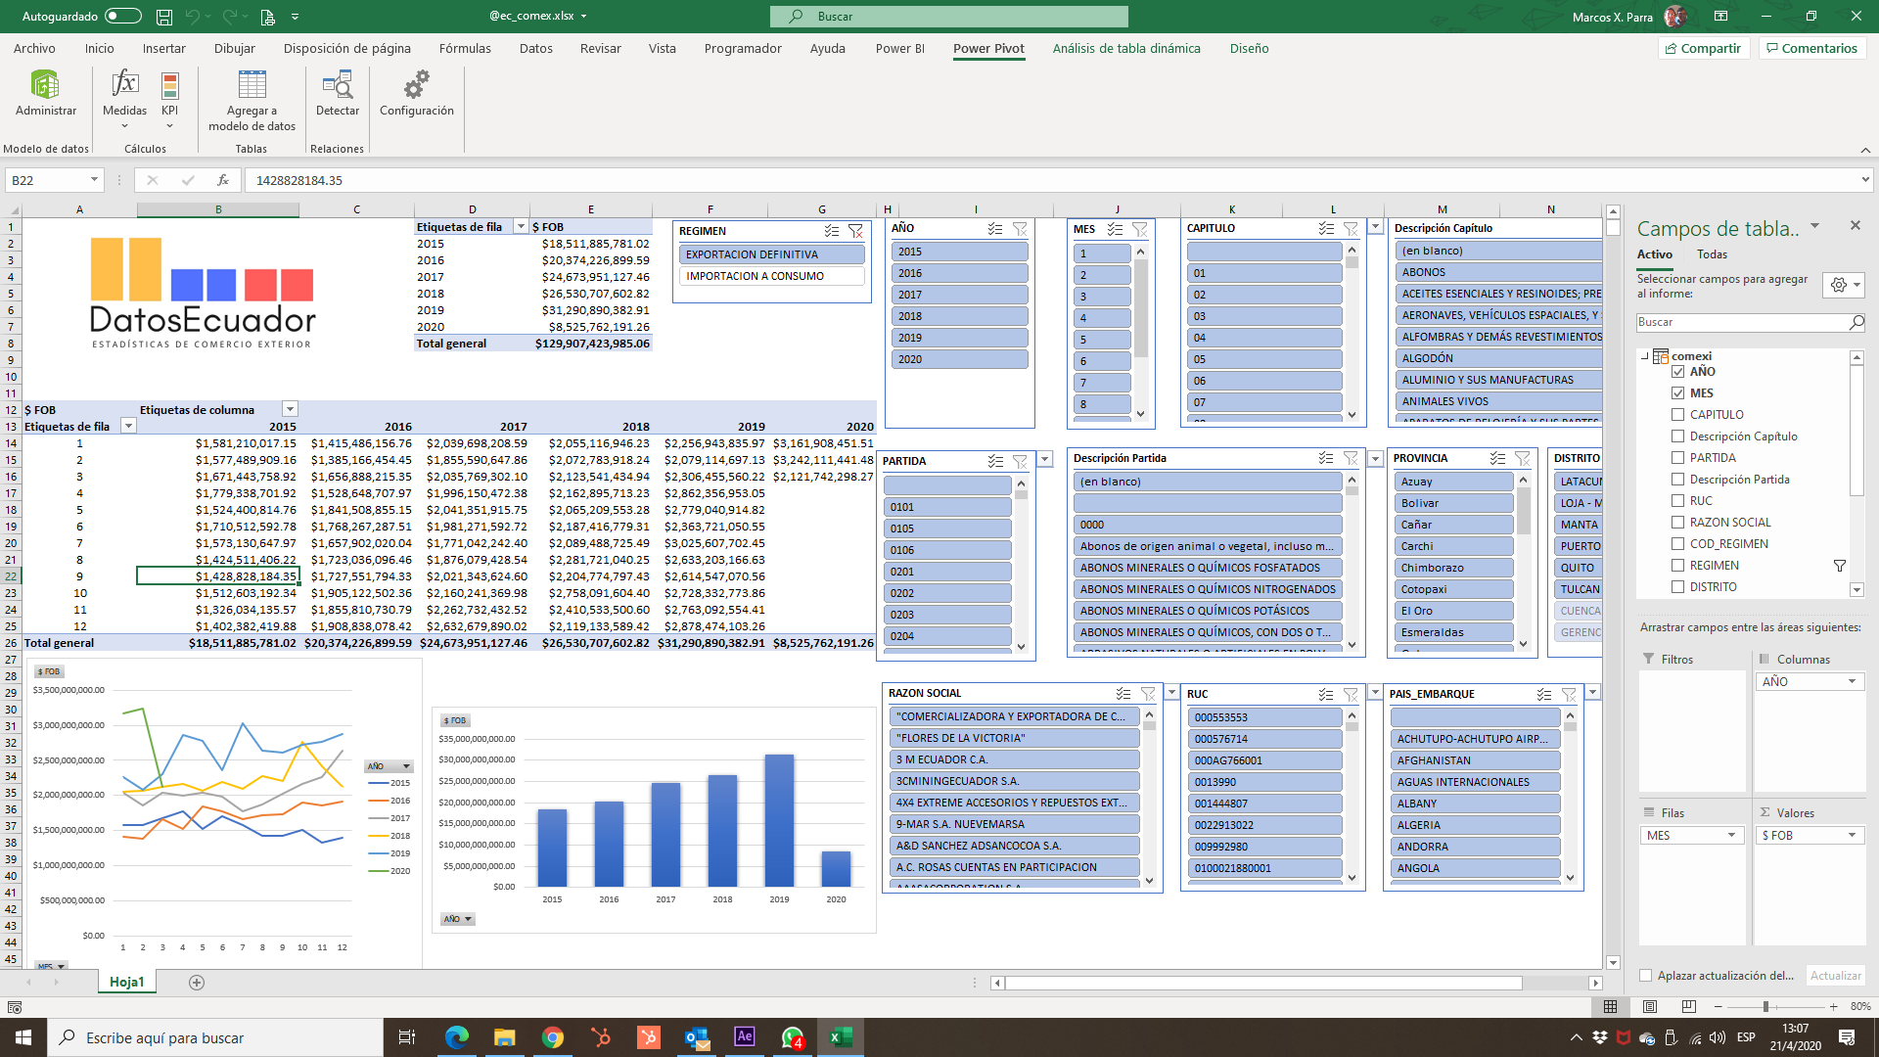Click the Comentarios button

tap(1812, 48)
